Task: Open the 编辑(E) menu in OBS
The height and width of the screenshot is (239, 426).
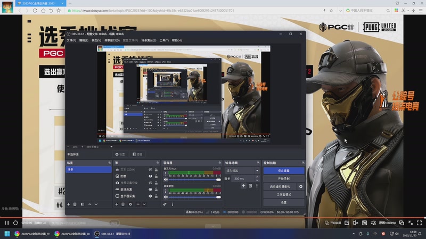Action: point(84,40)
